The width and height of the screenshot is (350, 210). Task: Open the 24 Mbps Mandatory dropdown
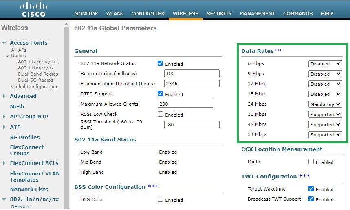[325, 104]
